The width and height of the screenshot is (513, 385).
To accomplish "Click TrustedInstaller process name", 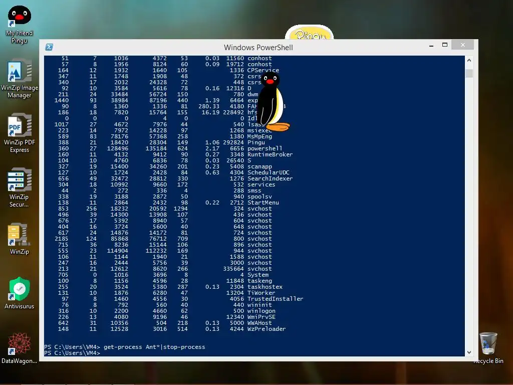I will (275, 299).
